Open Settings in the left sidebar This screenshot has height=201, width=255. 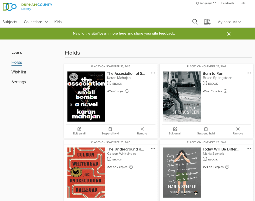pos(19,82)
